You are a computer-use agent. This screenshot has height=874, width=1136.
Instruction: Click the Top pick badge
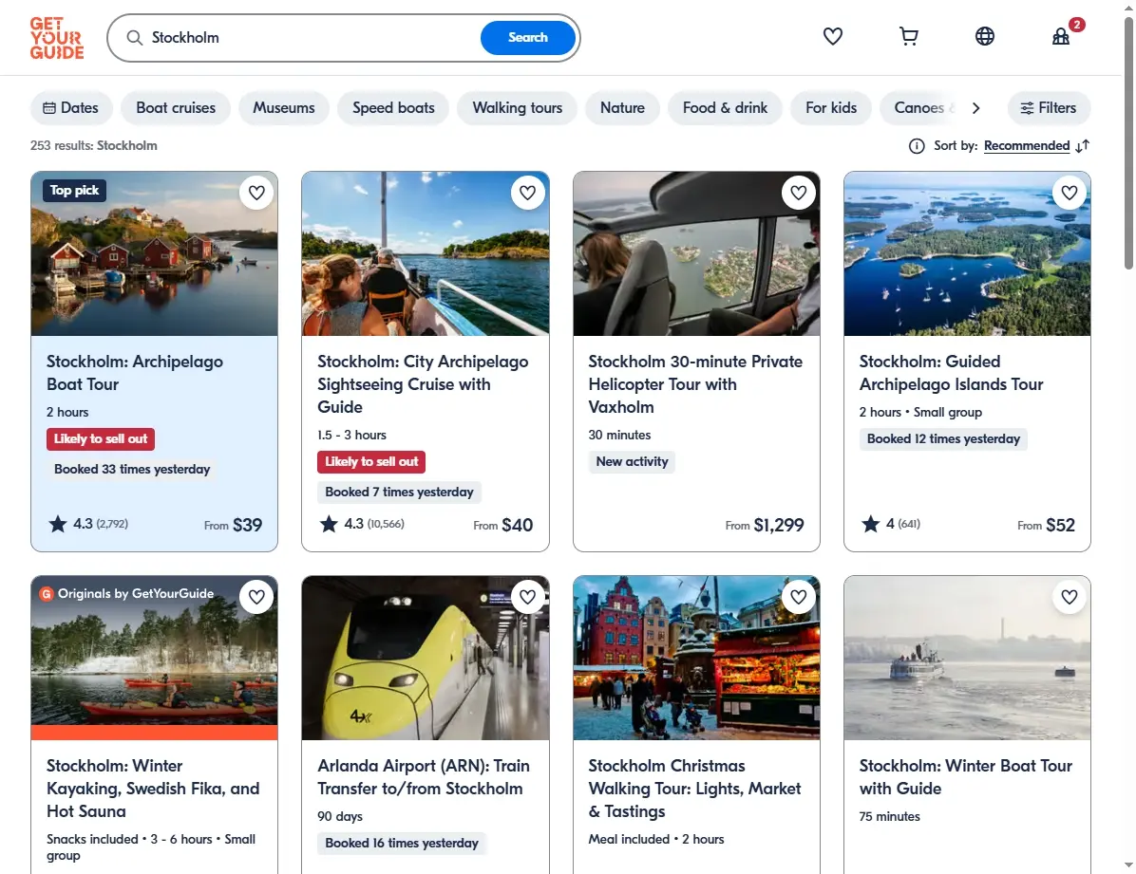coord(75,191)
